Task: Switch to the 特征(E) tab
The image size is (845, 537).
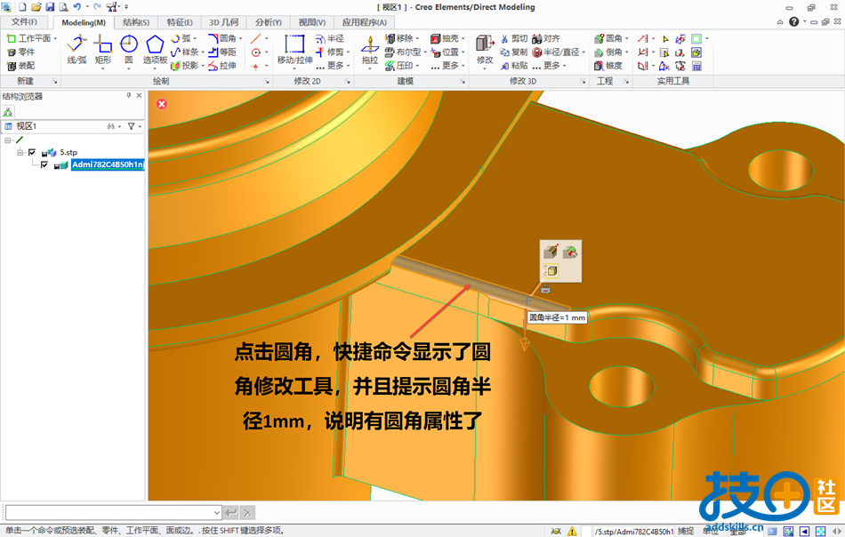Action: tap(180, 22)
